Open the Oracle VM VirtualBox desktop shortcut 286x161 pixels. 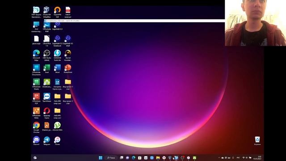[x=46, y=12]
